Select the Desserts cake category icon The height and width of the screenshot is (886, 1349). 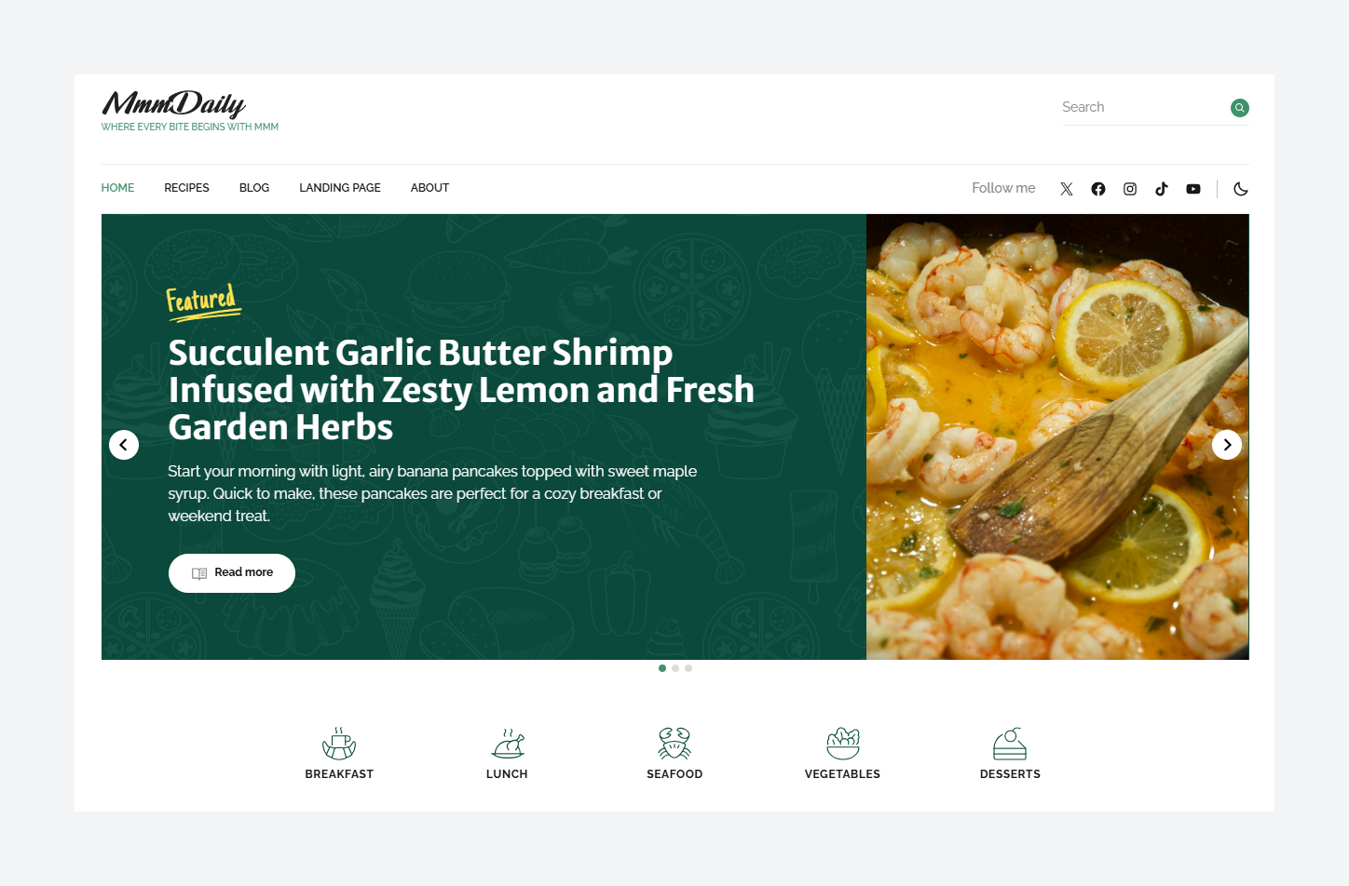[1010, 744]
